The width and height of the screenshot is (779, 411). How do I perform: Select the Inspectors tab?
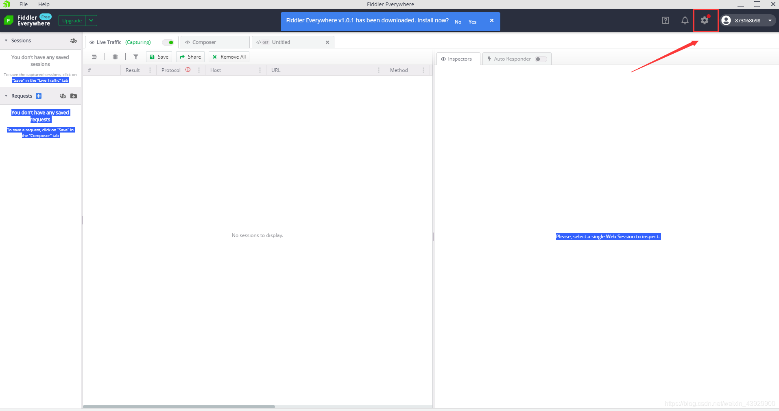point(458,59)
